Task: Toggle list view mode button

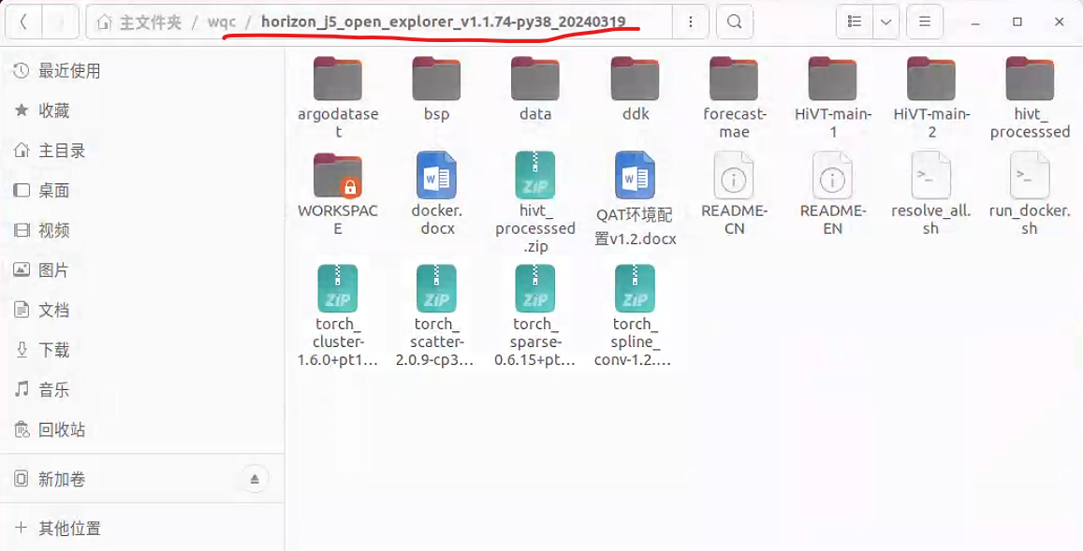Action: click(854, 22)
